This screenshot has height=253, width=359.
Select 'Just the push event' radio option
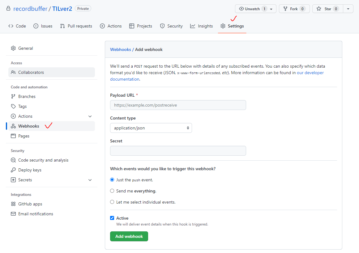[x=112, y=180]
